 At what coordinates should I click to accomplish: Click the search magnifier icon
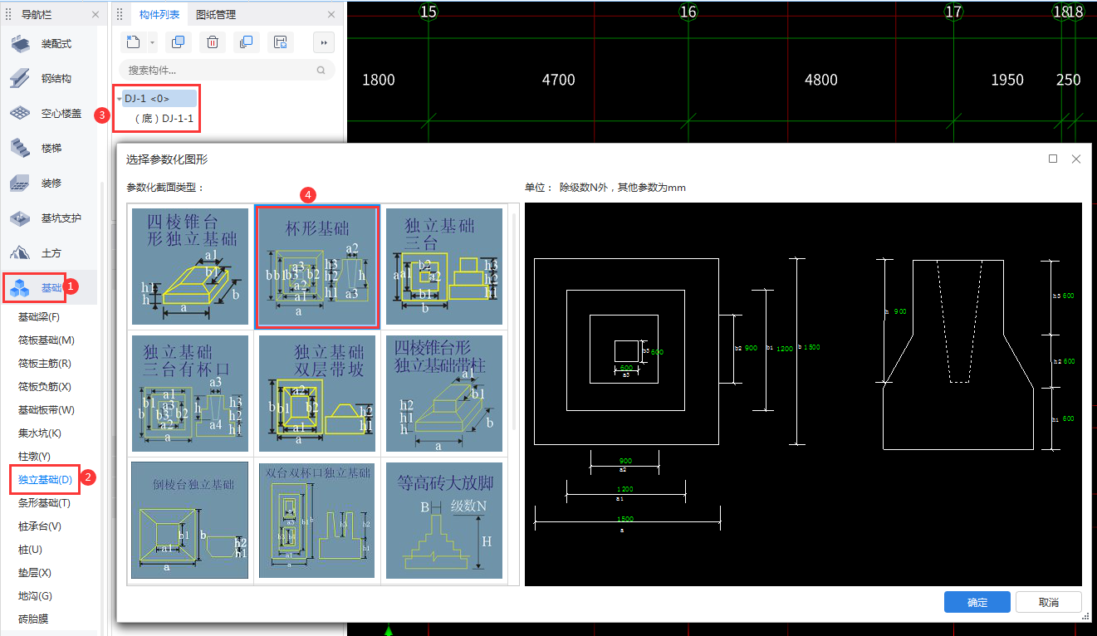[x=321, y=71]
